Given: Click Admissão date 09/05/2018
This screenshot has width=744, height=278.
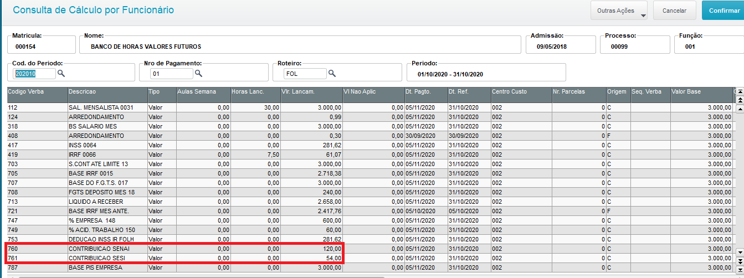Looking at the screenshot, I should click(x=552, y=47).
